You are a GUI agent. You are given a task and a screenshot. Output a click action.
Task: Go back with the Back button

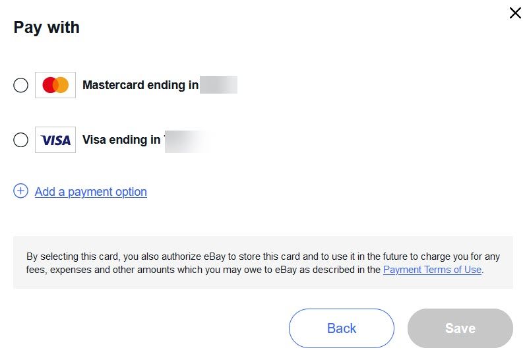coord(342,328)
